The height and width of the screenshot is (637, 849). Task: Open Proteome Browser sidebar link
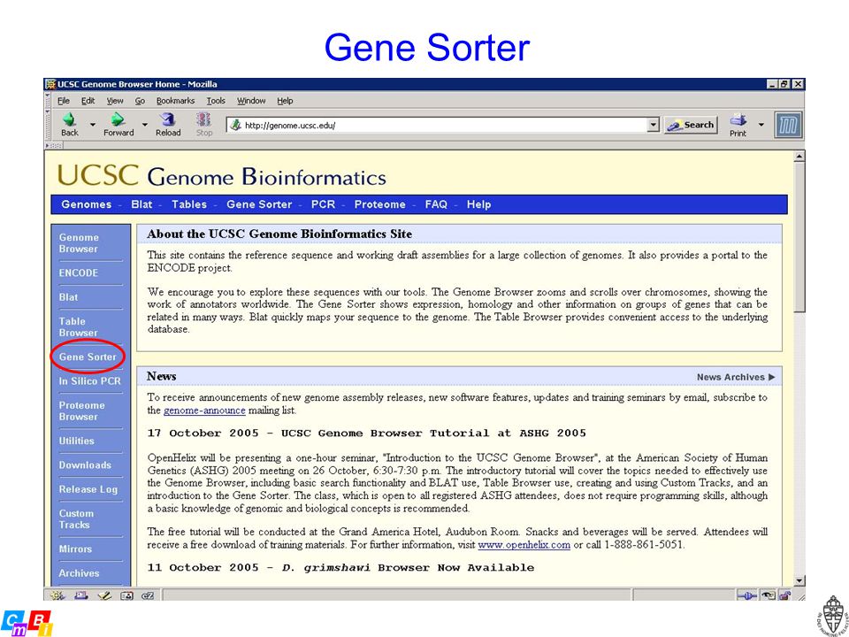(81, 411)
